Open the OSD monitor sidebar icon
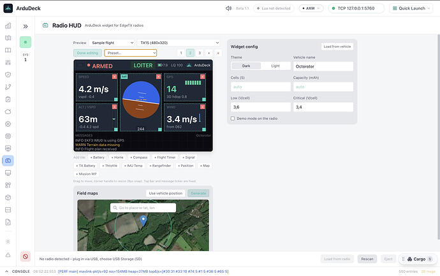440x276 pixels. coord(8,149)
